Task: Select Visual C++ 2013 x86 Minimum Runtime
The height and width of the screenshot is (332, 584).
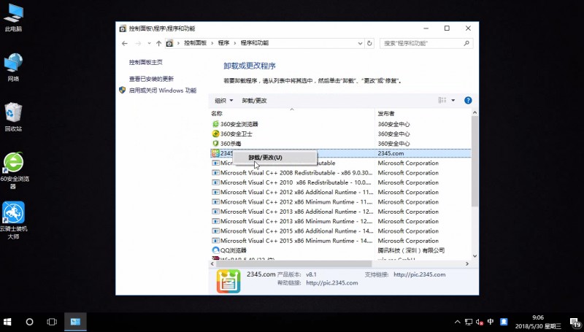Action: (x=340, y=221)
